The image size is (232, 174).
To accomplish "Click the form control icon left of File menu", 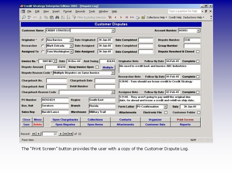I will click(24, 11).
